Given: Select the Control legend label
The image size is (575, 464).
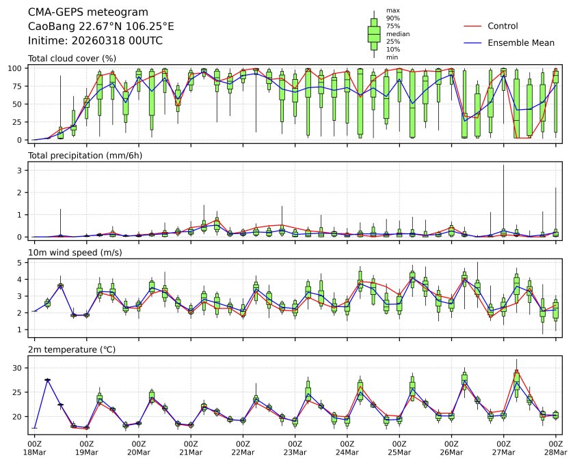Looking at the screenshot, I should point(503,26).
